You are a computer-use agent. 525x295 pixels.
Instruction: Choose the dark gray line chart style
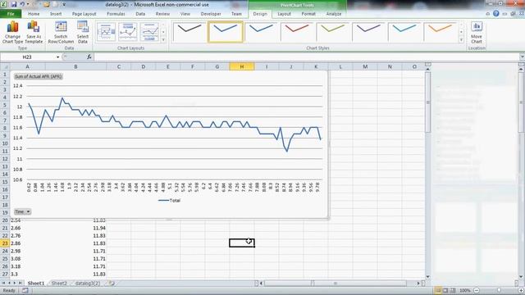click(189, 32)
